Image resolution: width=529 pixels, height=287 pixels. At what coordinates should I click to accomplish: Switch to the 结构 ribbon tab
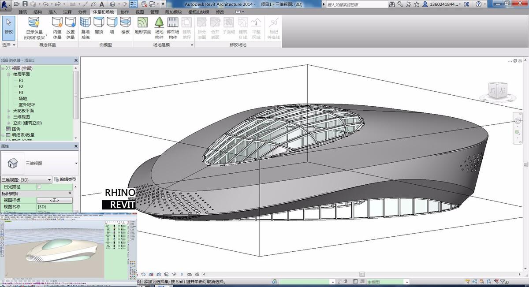(37, 12)
